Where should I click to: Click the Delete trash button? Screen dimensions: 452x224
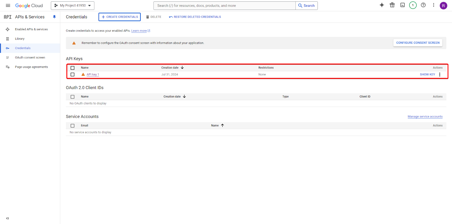point(153,17)
